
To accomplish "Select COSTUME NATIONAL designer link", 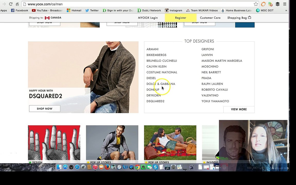I will 162,72.
